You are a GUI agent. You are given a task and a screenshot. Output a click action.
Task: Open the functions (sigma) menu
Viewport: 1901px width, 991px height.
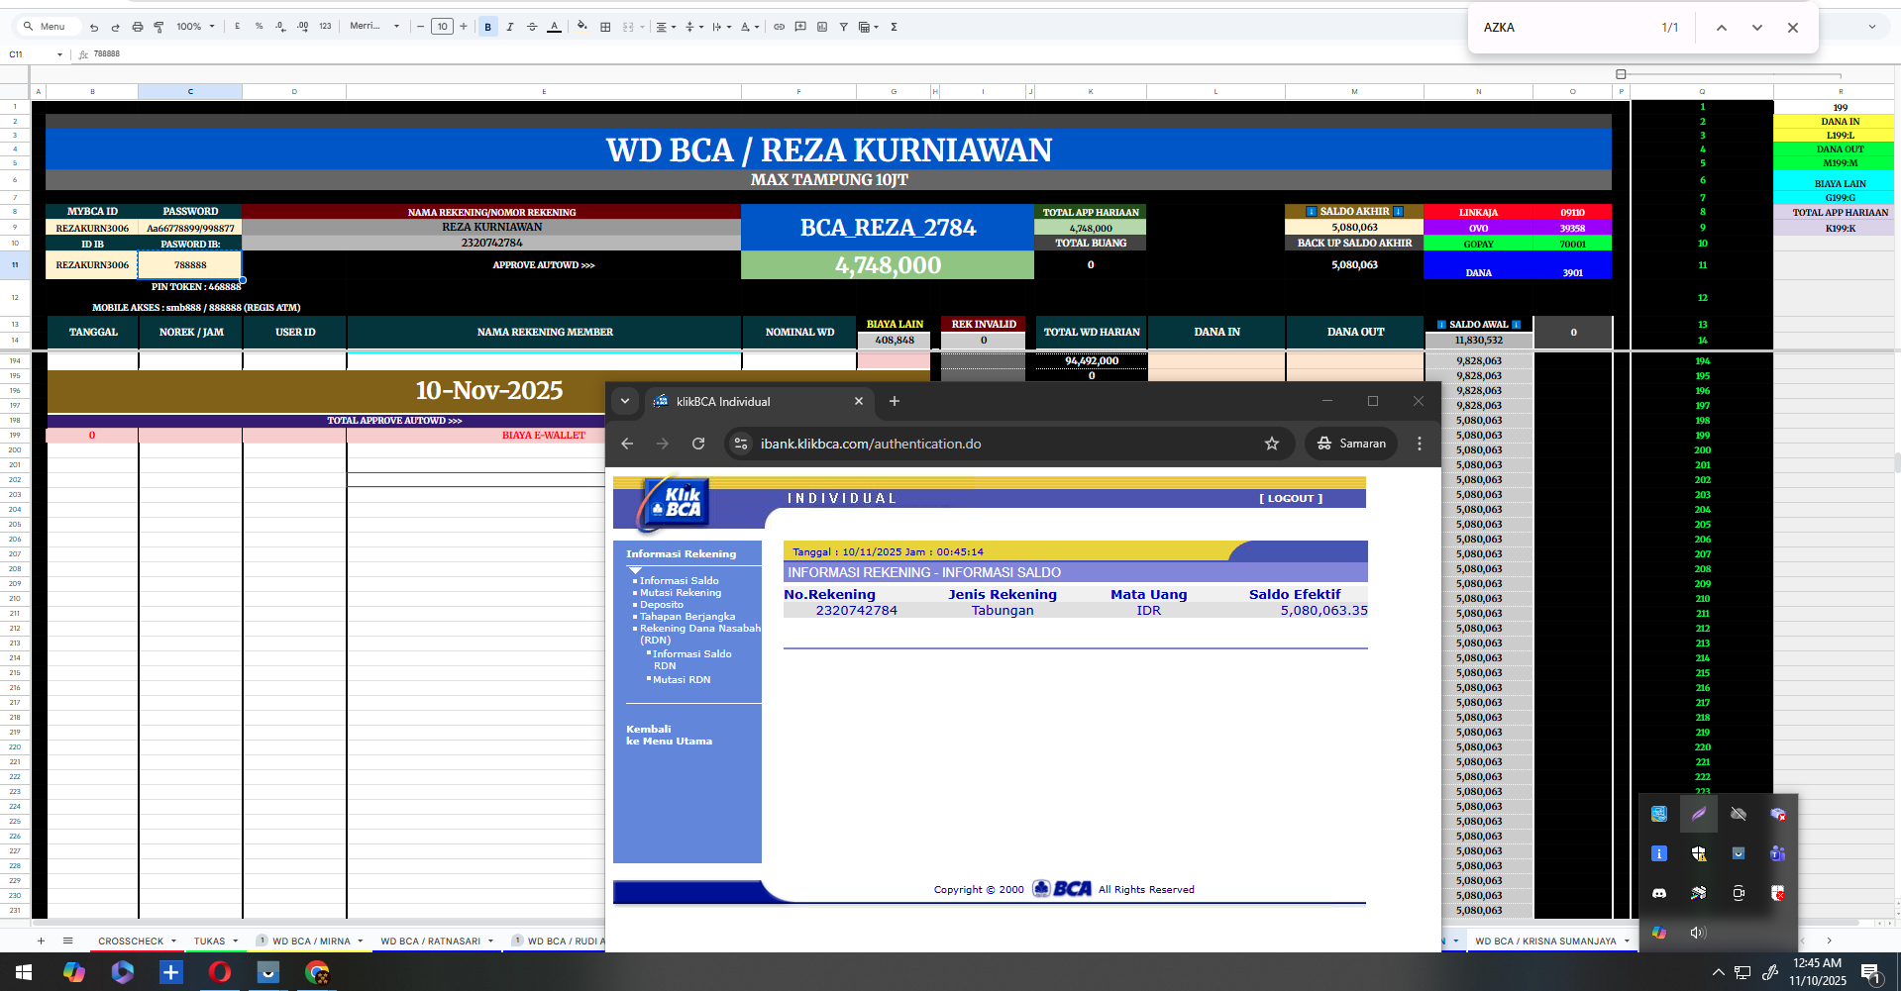[894, 27]
